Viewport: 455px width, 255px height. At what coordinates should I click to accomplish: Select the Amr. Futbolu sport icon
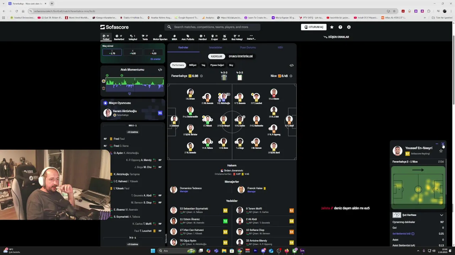[x=188, y=37]
